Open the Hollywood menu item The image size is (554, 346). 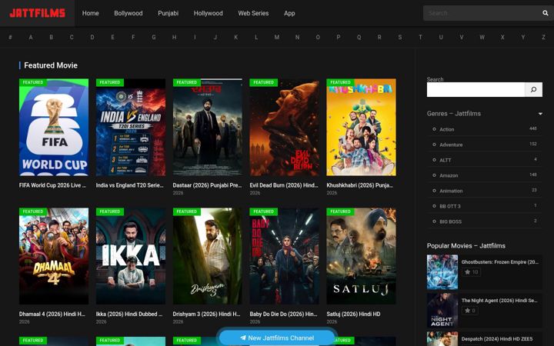click(208, 13)
